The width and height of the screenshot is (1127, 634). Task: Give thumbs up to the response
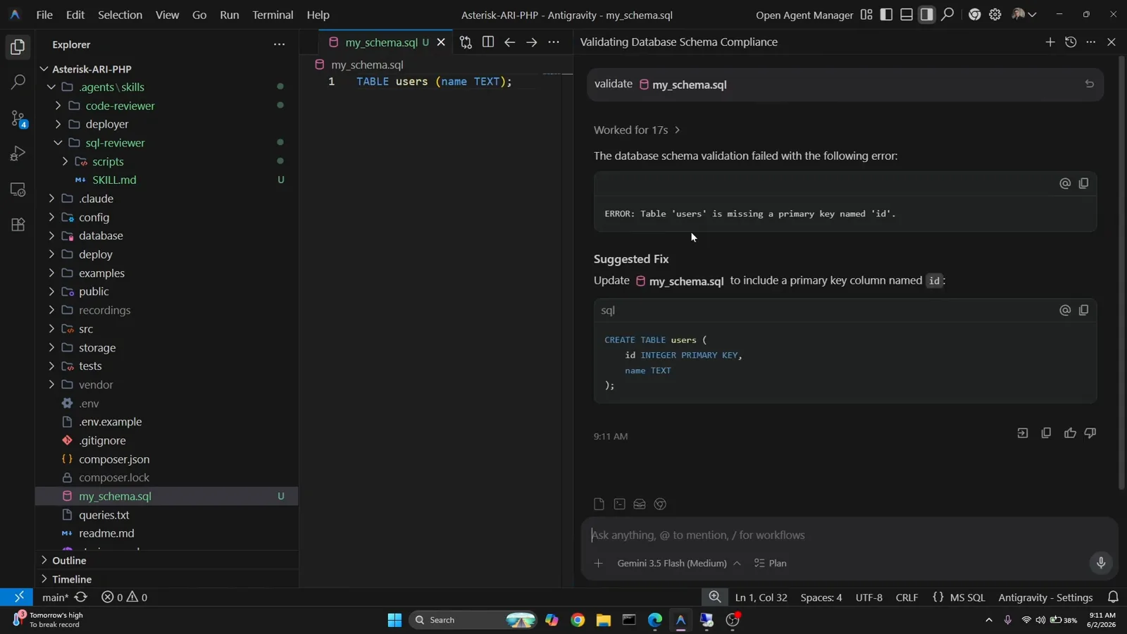point(1070,433)
